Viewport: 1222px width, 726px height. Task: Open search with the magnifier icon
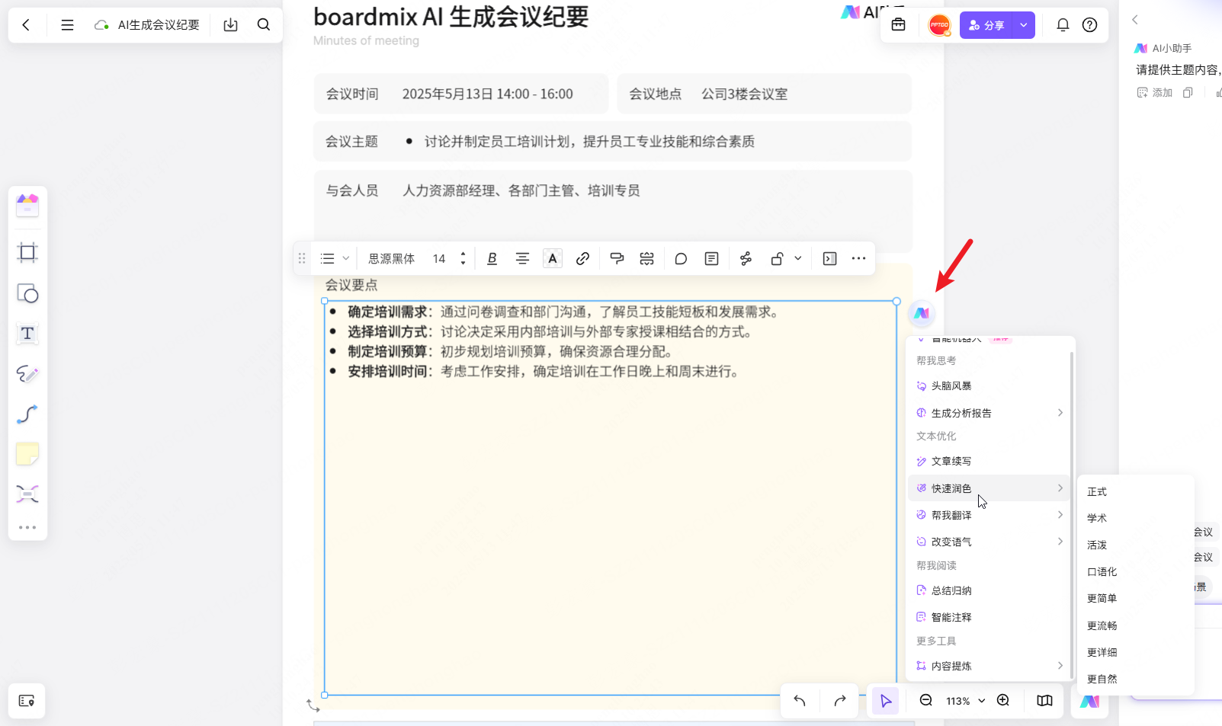264,25
